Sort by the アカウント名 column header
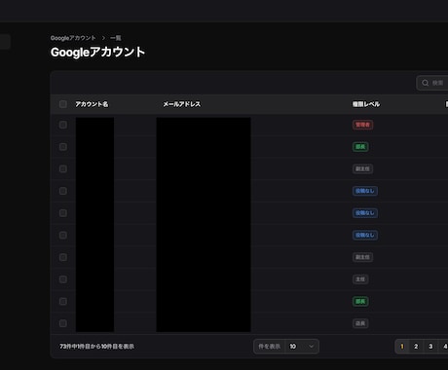 (92, 104)
